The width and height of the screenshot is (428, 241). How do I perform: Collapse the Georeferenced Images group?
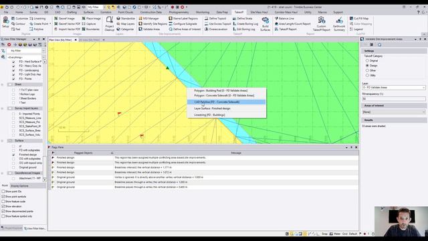[x=2, y=173]
